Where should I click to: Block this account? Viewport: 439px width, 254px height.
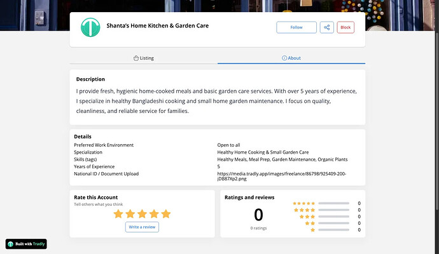[345, 27]
